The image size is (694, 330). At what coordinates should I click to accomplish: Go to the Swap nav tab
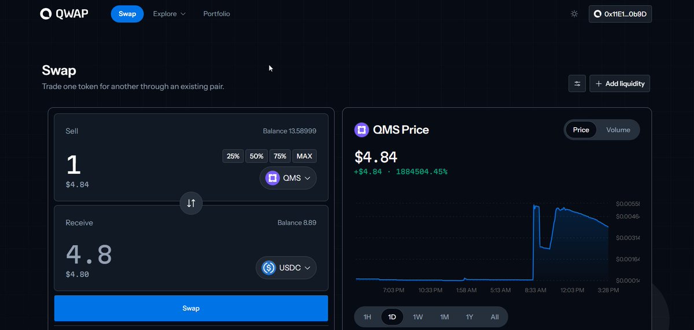127,14
